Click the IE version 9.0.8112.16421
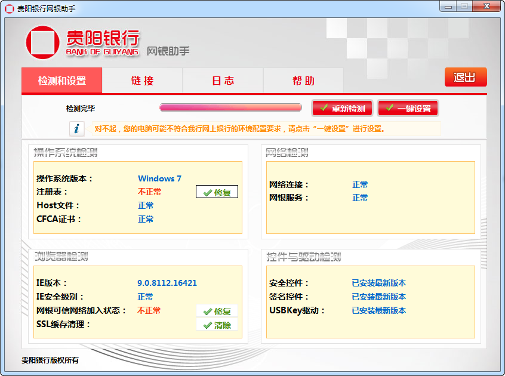 pos(167,283)
